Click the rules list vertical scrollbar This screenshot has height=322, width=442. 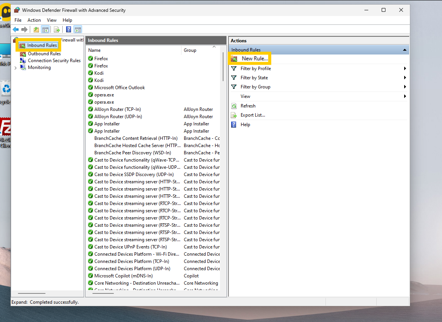[x=223, y=67]
